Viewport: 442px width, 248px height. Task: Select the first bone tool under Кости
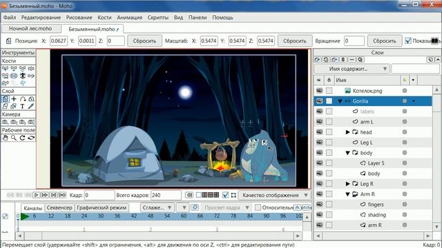tap(6, 68)
